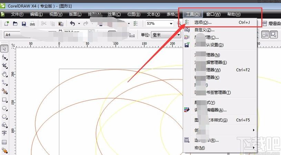Choose the menu entry with the Ctrl+F2 shortcut
This screenshot has height=155, width=281.
[220, 70]
